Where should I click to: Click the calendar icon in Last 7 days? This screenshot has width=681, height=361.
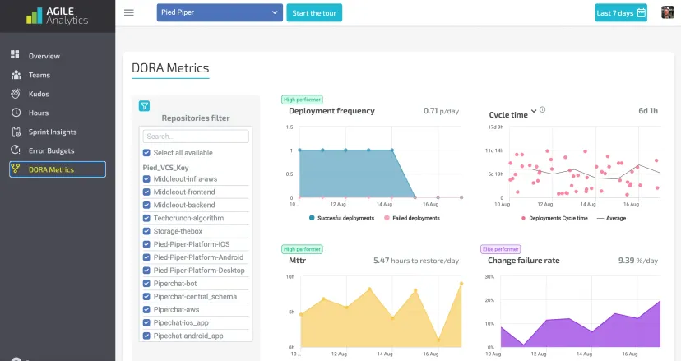click(641, 12)
